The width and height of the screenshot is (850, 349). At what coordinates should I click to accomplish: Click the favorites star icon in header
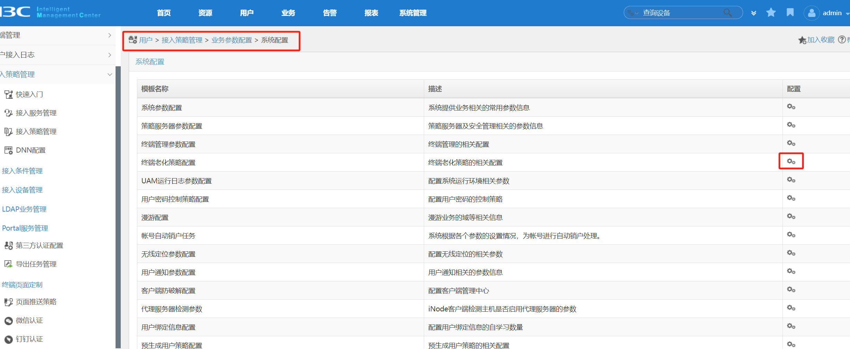771,13
